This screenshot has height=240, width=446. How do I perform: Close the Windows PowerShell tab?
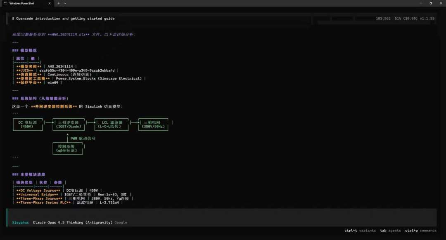pos(50,3)
